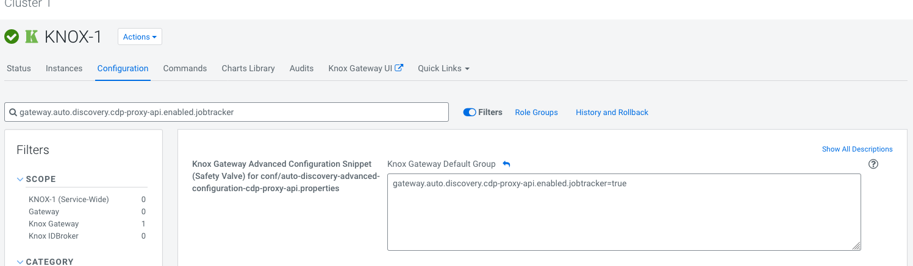
Task: Click the green health status checkmark icon
Action: pos(12,37)
